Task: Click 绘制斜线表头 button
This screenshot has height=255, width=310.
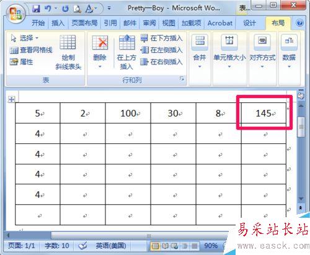Action: tap(68, 52)
